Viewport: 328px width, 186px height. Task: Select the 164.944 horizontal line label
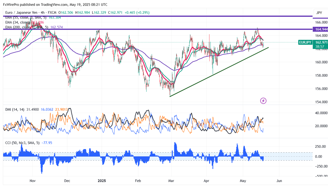coord(320,29)
